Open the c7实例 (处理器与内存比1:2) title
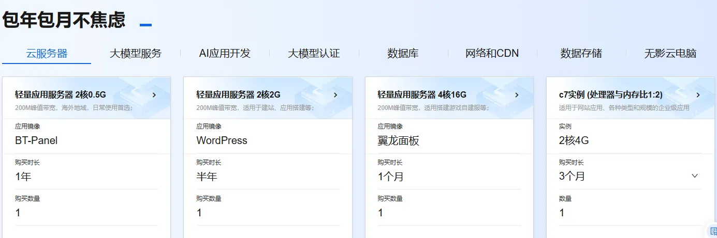717x238 pixels. [611, 95]
